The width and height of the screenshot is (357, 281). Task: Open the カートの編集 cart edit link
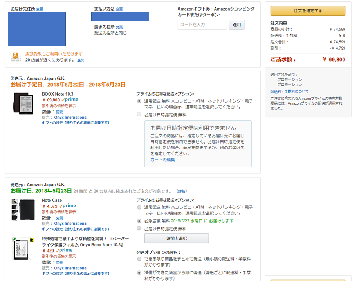pyautogui.click(x=162, y=160)
